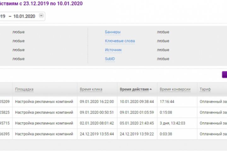The width and height of the screenshot is (227, 151).
Task: Sort by Площадка column header
Action: tap(24, 89)
